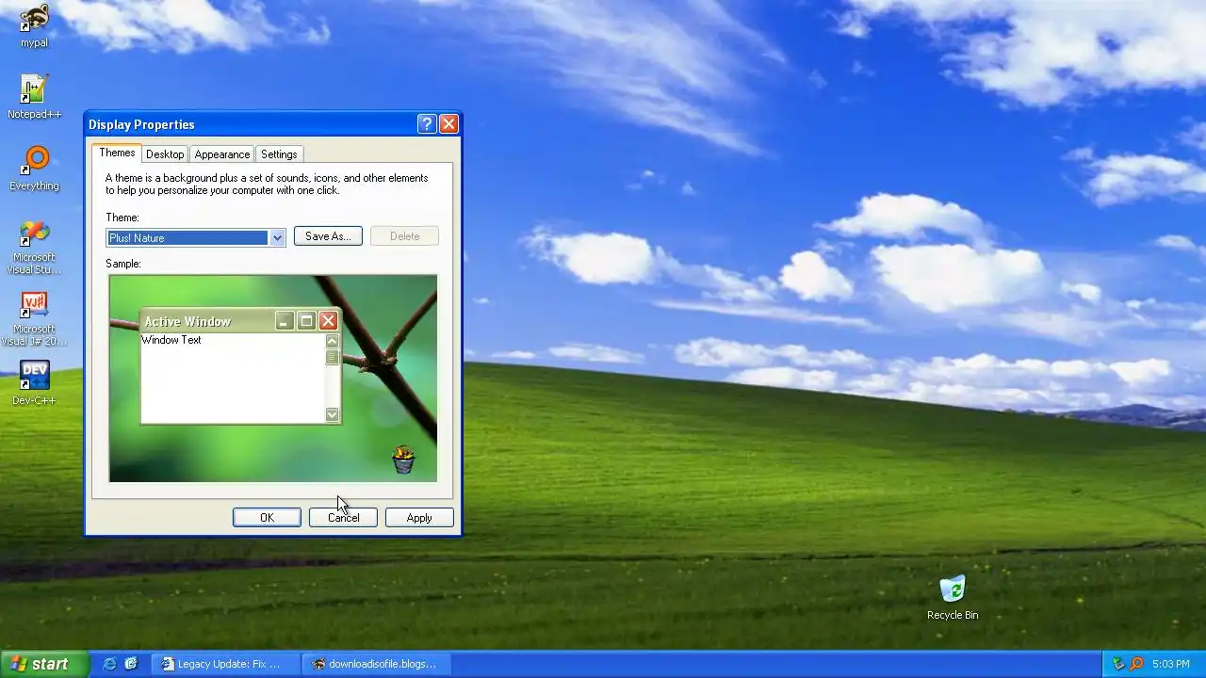Viewport: 1206px width, 678px height.
Task: Select the Everything search desktop icon
Action: pyautogui.click(x=34, y=169)
